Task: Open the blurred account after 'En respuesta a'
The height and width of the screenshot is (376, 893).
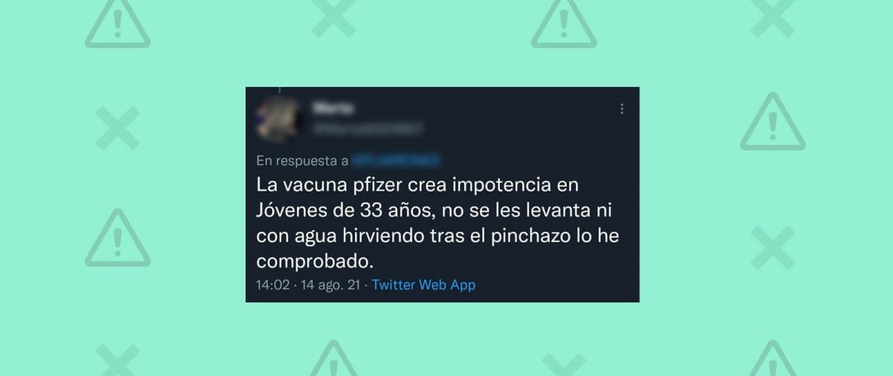Action: pos(395,161)
